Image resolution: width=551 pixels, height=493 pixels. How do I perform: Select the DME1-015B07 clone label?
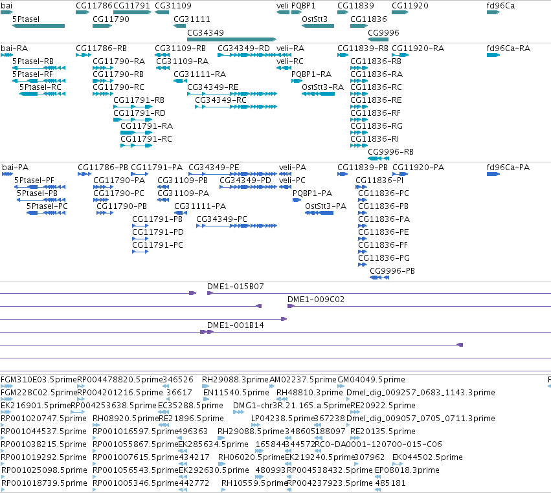(236, 286)
